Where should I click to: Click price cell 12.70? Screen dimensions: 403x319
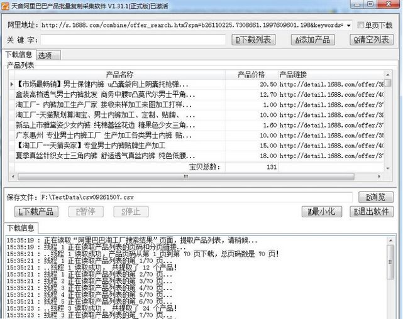252,95
